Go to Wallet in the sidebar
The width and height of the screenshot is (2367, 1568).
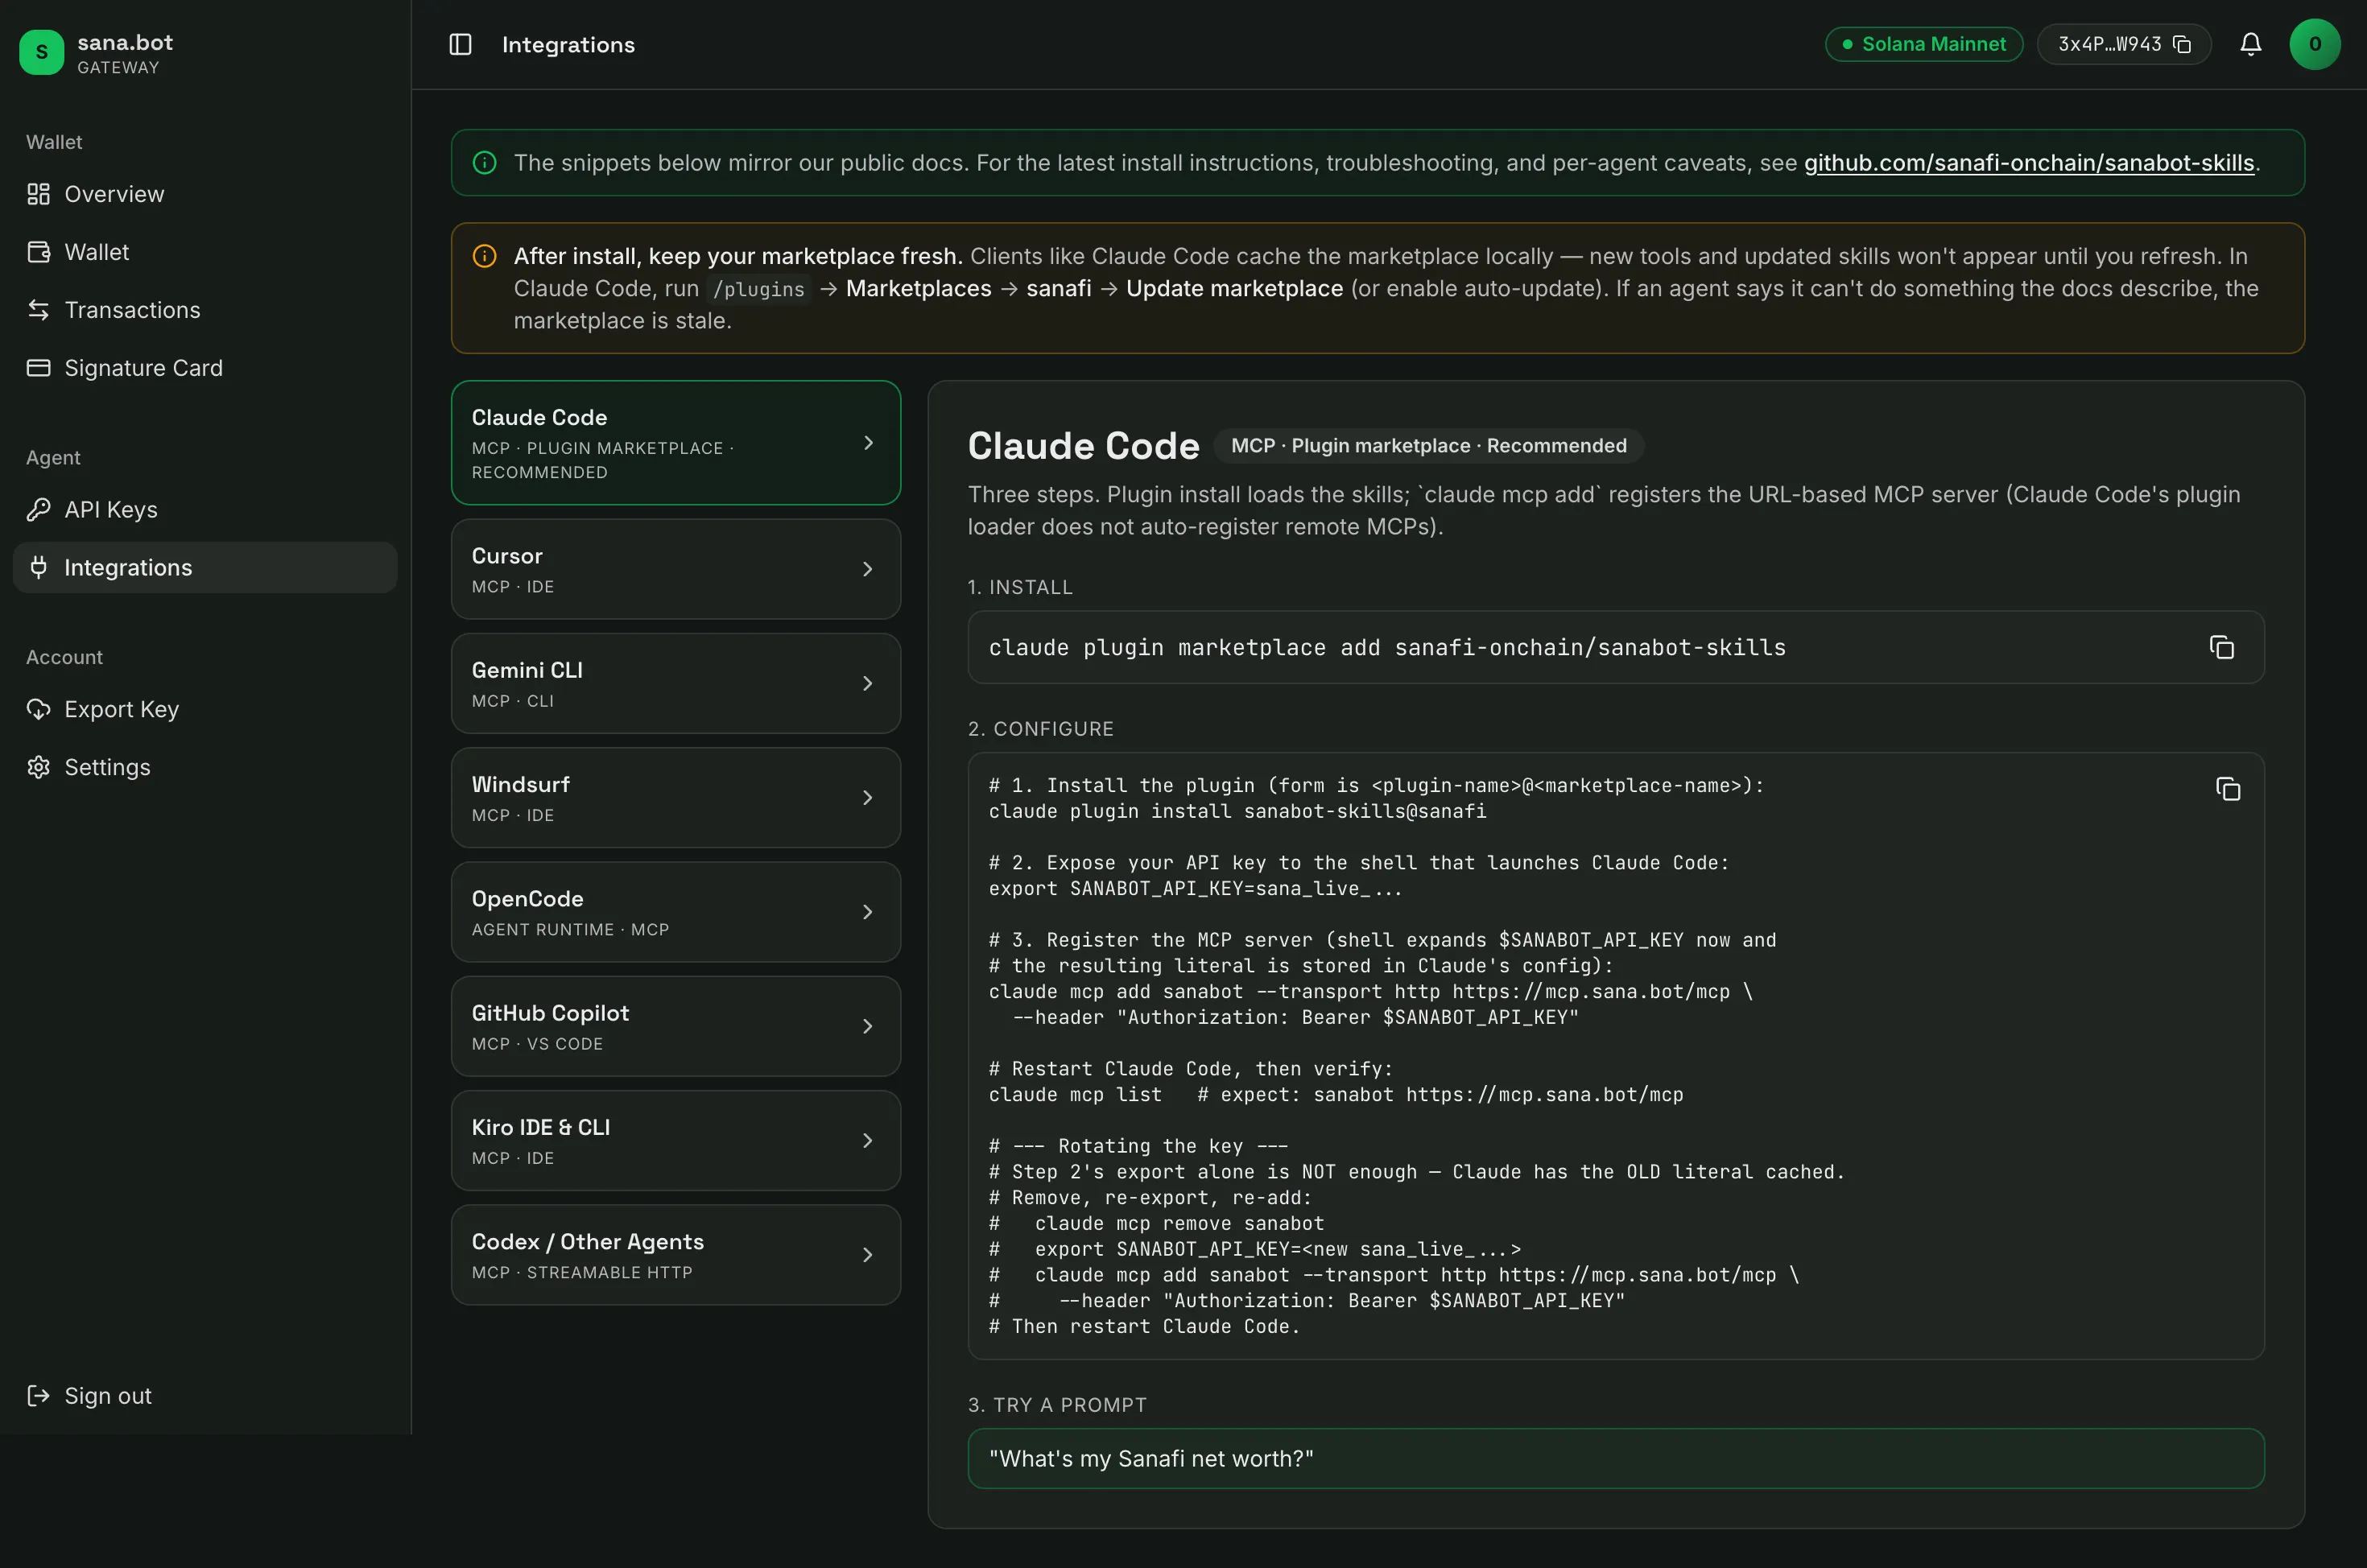(205, 252)
